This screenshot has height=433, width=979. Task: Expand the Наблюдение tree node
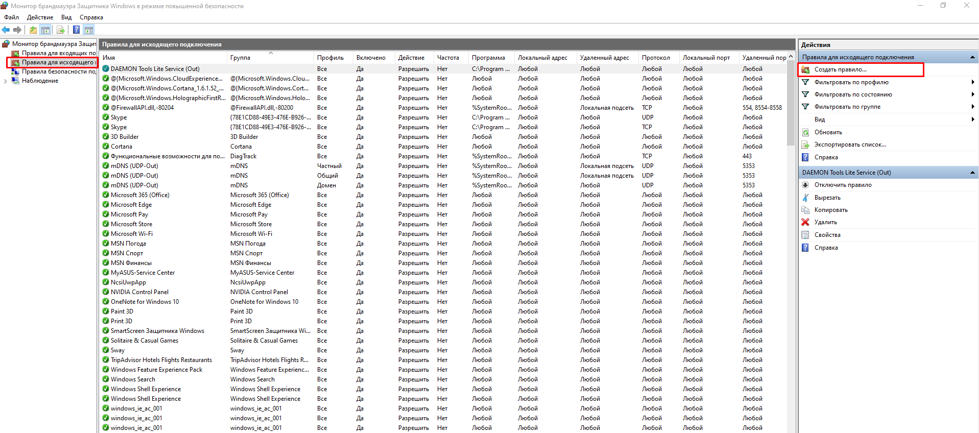tap(5, 81)
